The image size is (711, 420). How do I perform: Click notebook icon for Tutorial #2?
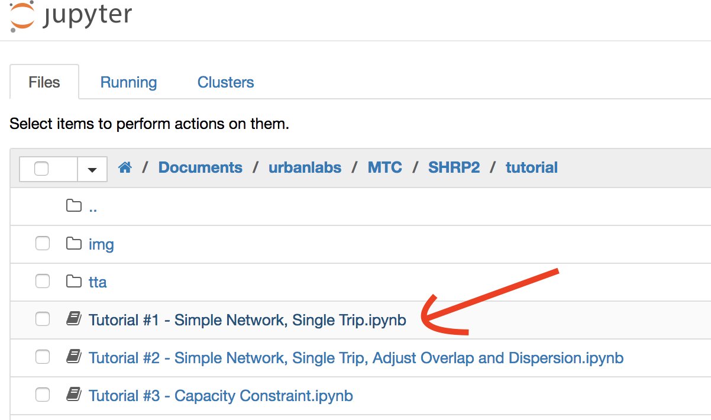point(73,357)
